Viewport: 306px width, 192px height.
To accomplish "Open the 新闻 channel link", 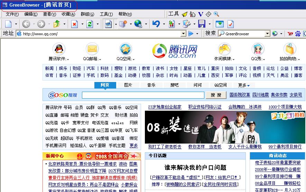I will [49, 68].
